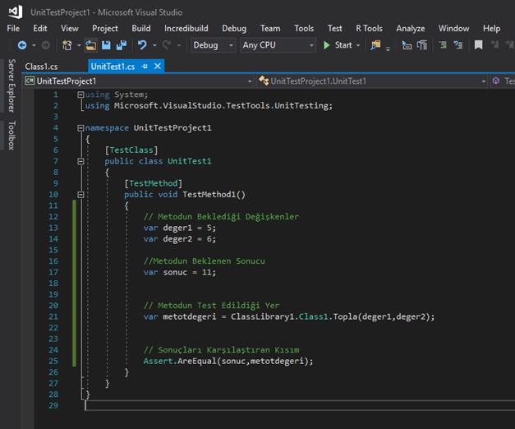Pin the UnitTest1.cs tab
The width and height of the screenshot is (515, 429).
click(x=145, y=66)
